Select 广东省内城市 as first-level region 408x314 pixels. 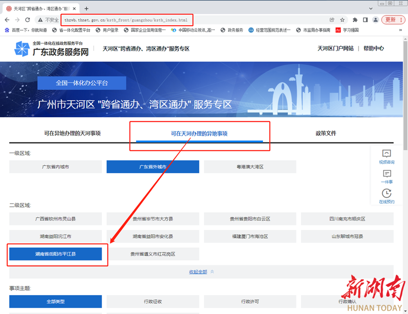pyautogui.click(x=55, y=167)
